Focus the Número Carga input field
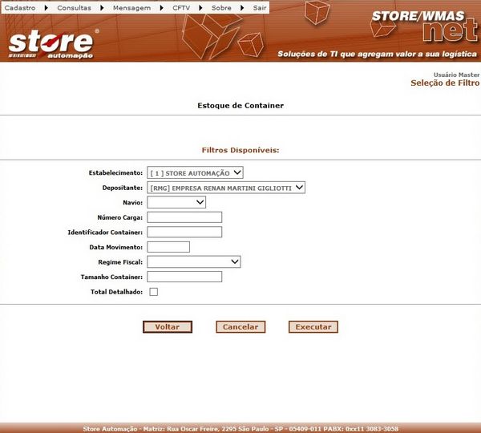The image size is (481, 433). tap(184, 217)
